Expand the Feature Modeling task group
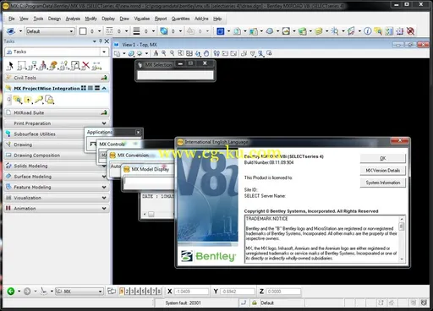433x311 pixels. point(104,187)
